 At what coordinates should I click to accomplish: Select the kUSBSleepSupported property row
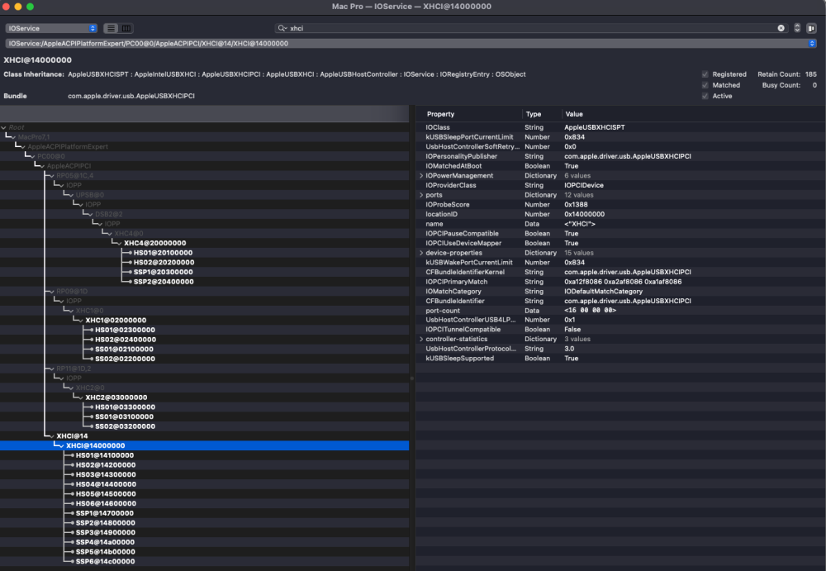[x=620, y=359]
